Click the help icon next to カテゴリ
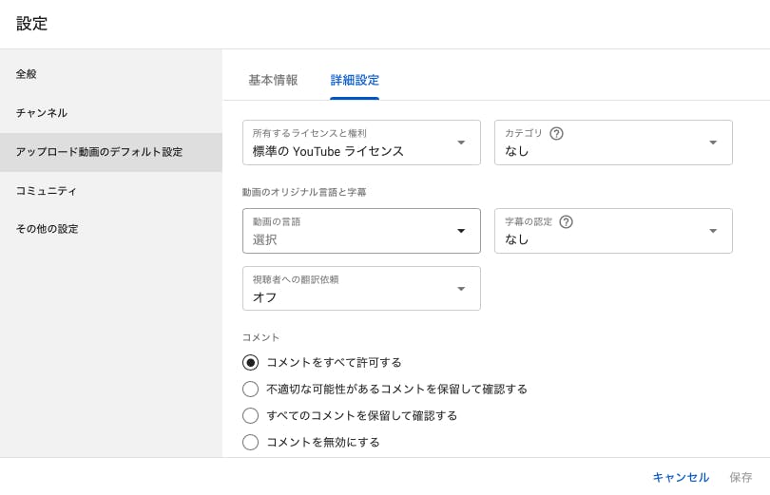Screen dimensions: 770x495 [557, 134]
